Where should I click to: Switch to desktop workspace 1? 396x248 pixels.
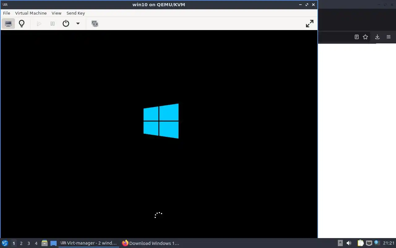[14, 243]
